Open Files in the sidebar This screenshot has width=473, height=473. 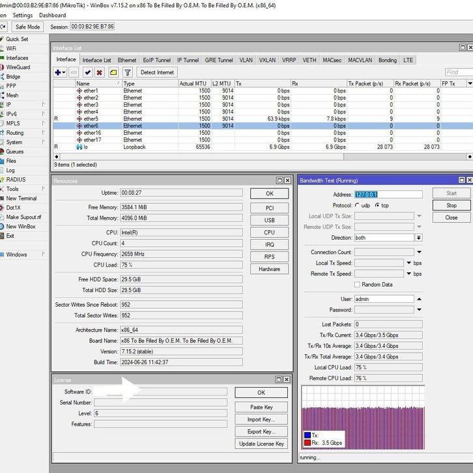coord(11,161)
